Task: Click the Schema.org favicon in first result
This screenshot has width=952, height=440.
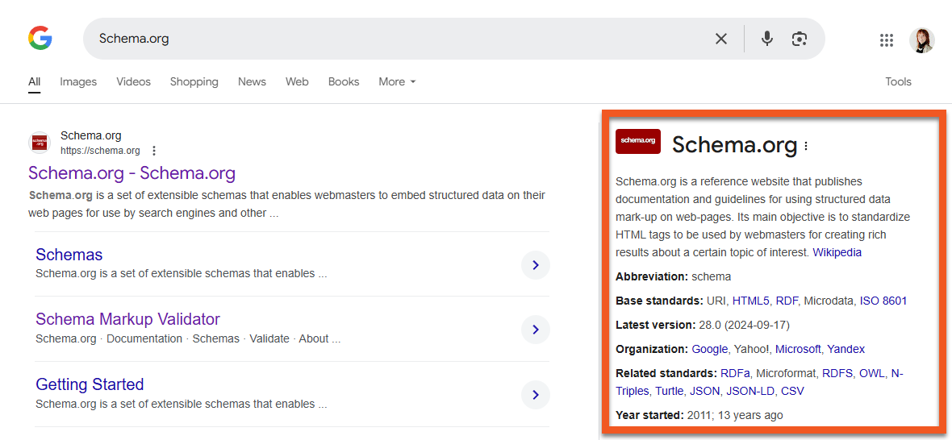Action: click(x=40, y=143)
